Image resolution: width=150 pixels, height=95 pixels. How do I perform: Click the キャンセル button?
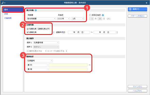pos(137,87)
